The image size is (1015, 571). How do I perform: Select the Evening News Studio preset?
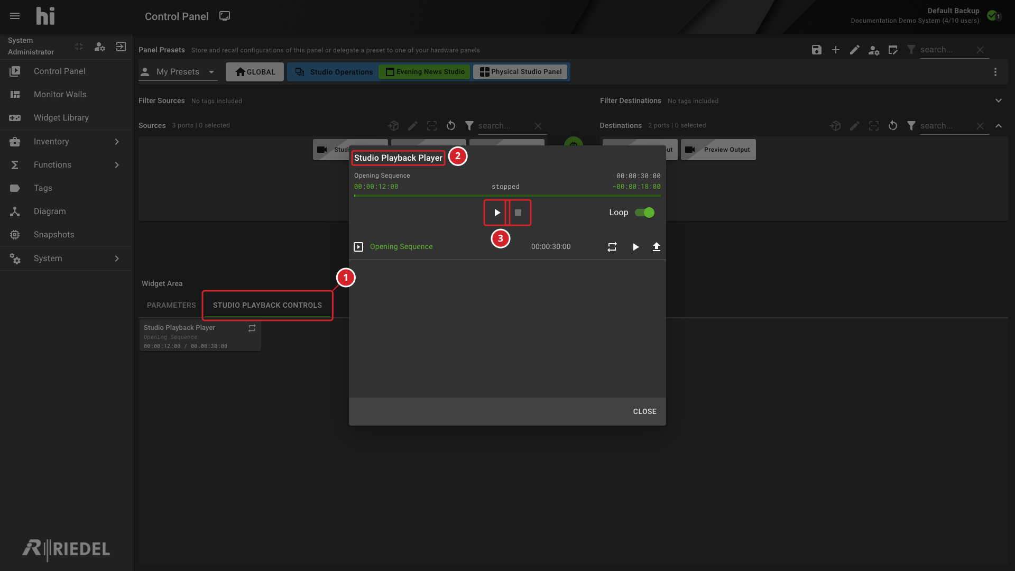tap(425, 72)
